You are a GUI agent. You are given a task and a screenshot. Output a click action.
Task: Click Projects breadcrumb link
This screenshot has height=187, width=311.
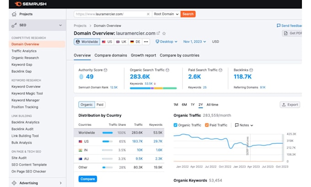pos(80,26)
